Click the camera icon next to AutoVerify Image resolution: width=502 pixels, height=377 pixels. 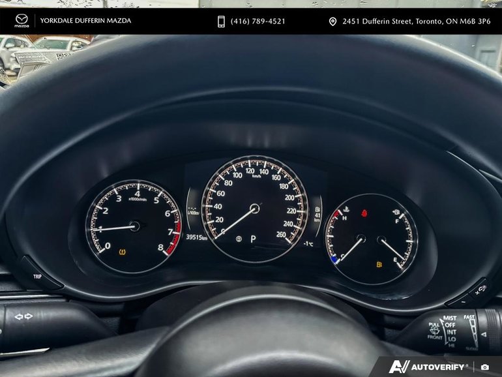[x=484, y=367]
